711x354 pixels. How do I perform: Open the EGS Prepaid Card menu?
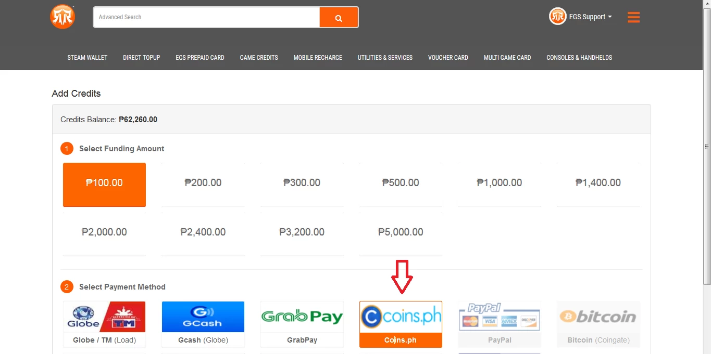(x=200, y=58)
